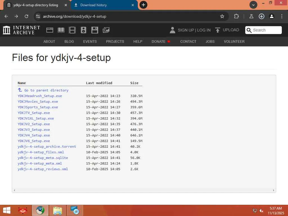
Task: Switch to the Download history tab
Action: pyautogui.click(x=104, y=5)
